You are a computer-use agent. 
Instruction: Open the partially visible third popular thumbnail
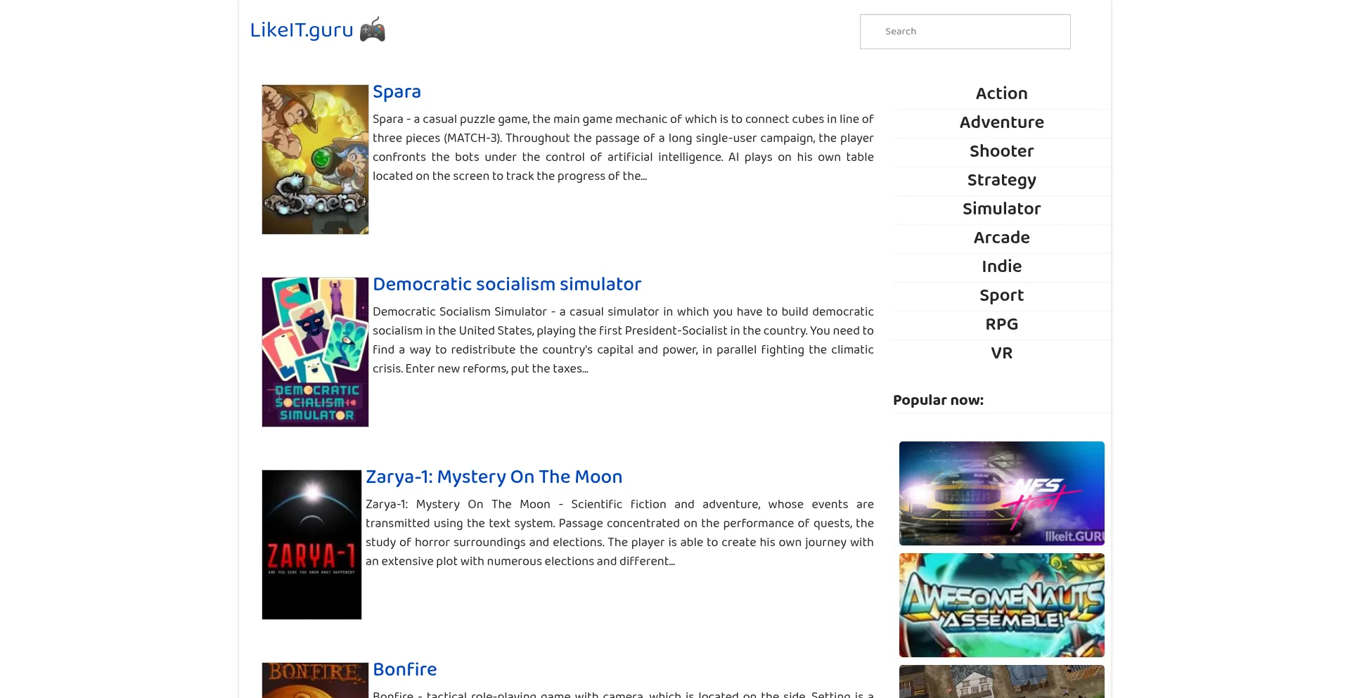click(x=1001, y=681)
